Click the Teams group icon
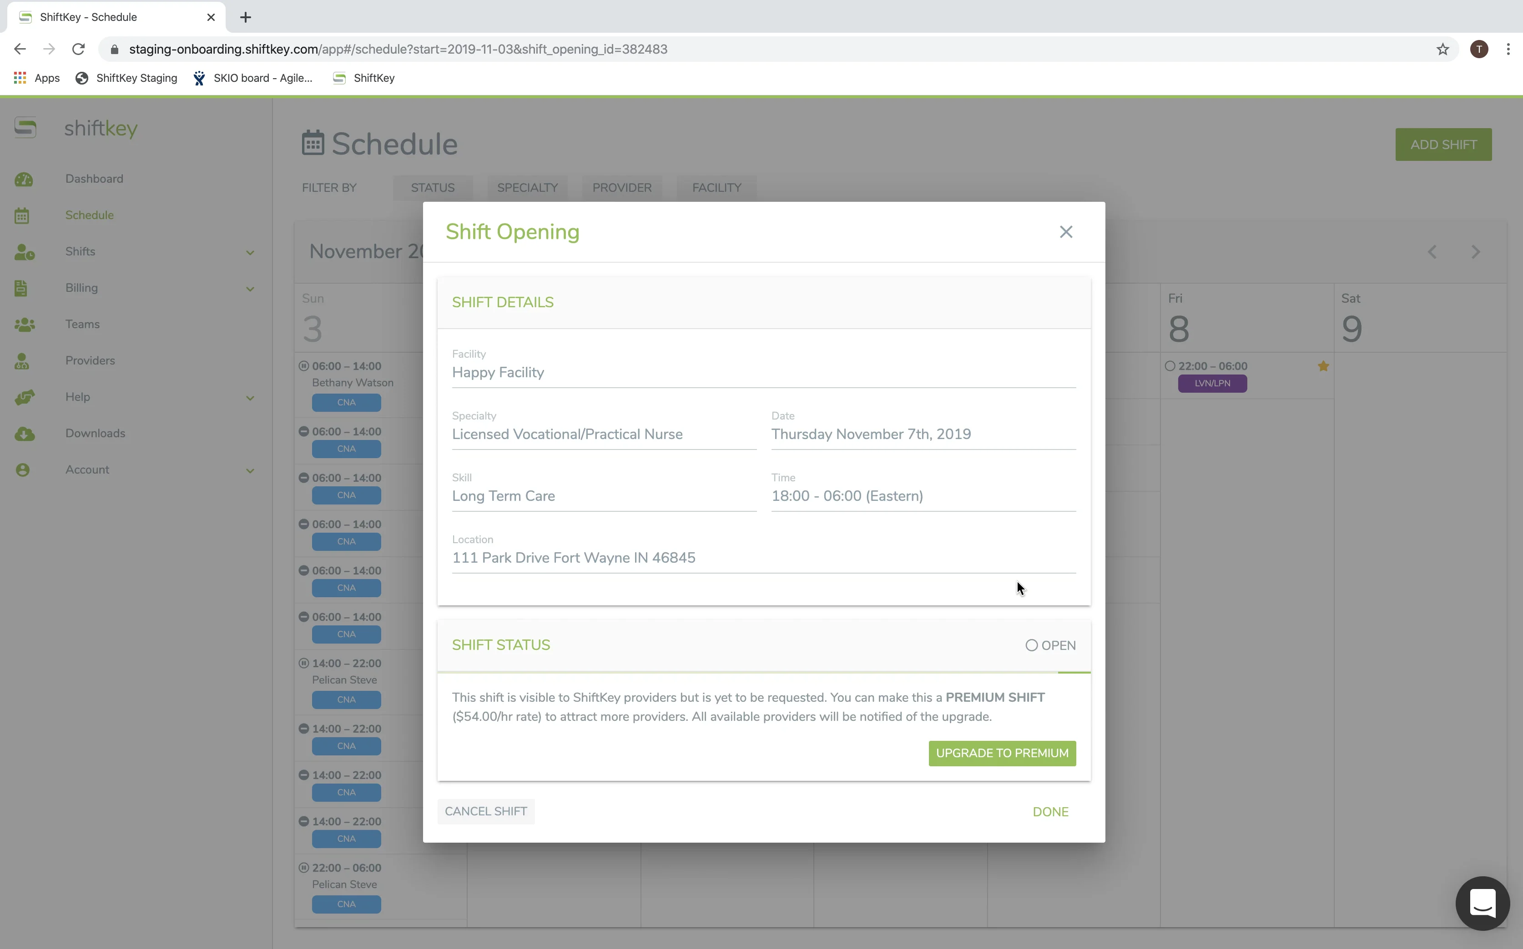Image resolution: width=1523 pixels, height=949 pixels. [x=24, y=325]
